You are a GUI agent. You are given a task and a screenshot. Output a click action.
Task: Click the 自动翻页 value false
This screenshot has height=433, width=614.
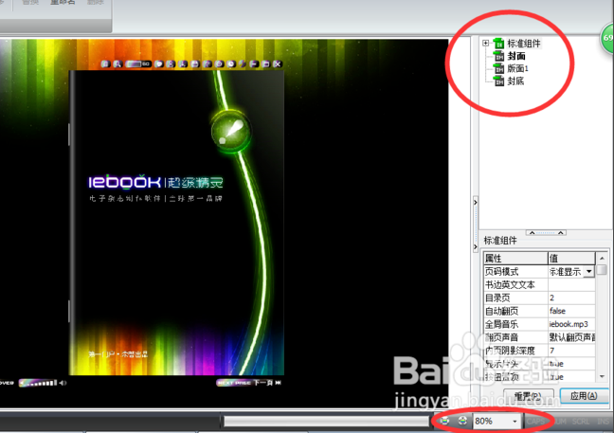(x=571, y=311)
